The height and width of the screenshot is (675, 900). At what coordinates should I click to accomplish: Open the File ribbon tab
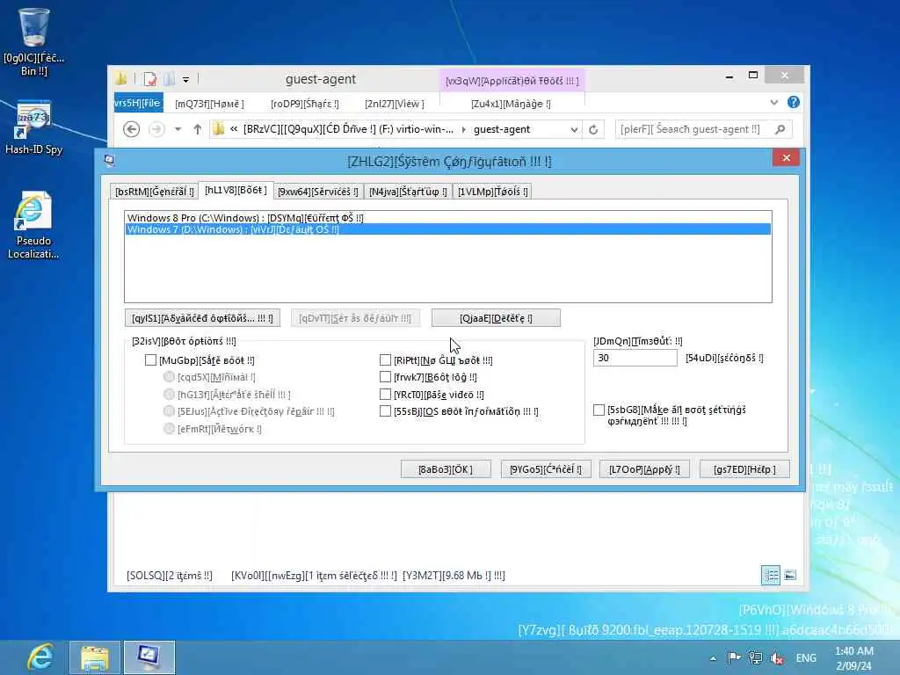[x=138, y=103]
